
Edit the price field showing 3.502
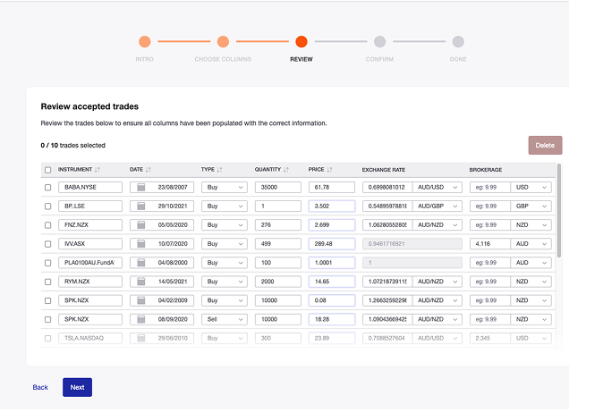point(332,206)
